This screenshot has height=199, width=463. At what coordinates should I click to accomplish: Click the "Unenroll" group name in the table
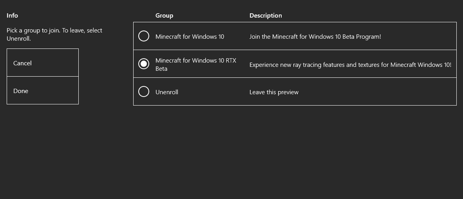click(167, 92)
